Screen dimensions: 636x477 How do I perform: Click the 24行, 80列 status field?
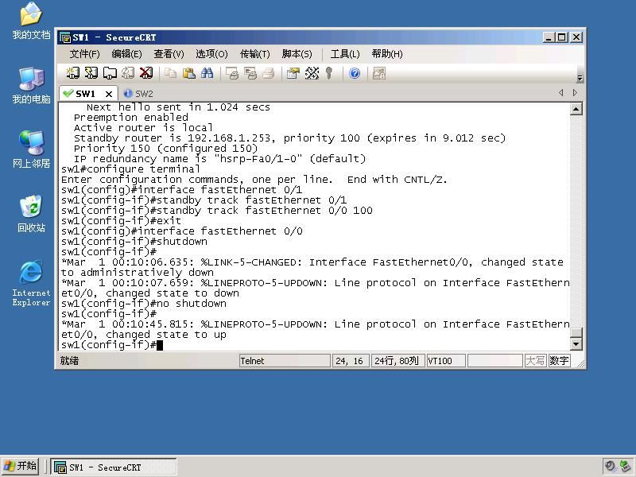pyautogui.click(x=397, y=361)
